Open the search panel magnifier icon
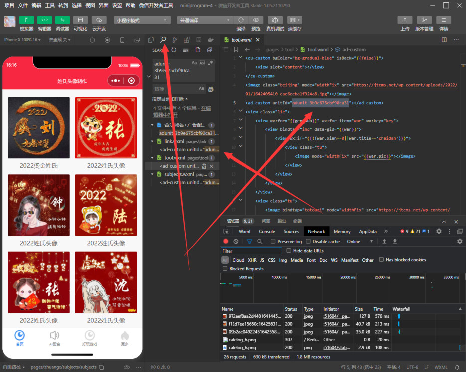The width and height of the screenshot is (466, 372). (163, 40)
